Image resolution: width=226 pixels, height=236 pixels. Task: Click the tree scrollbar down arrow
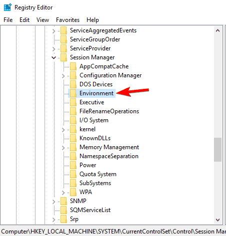point(217,220)
